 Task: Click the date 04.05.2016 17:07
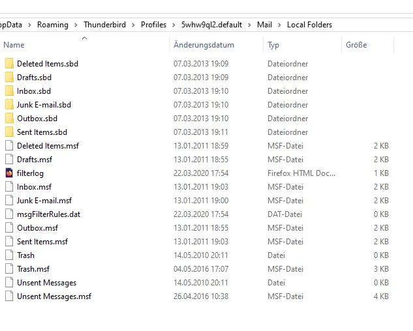pos(201,269)
